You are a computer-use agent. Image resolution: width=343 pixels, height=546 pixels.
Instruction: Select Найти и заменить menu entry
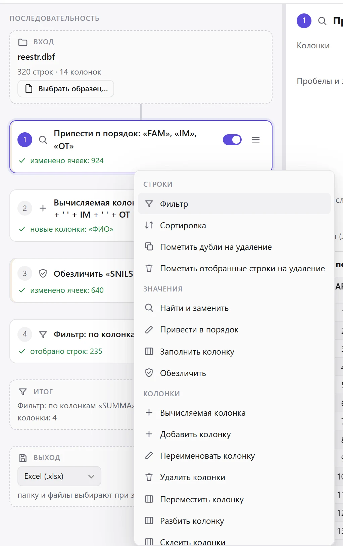click(234, 308)
